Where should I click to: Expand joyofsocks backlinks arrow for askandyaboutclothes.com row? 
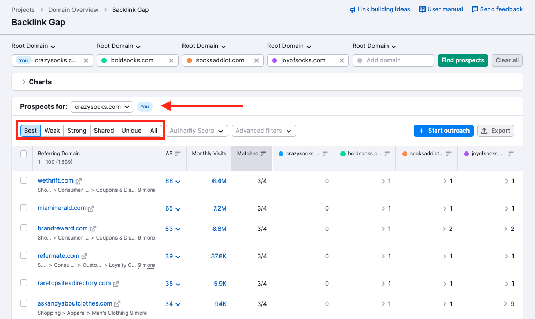click(505, 304)
